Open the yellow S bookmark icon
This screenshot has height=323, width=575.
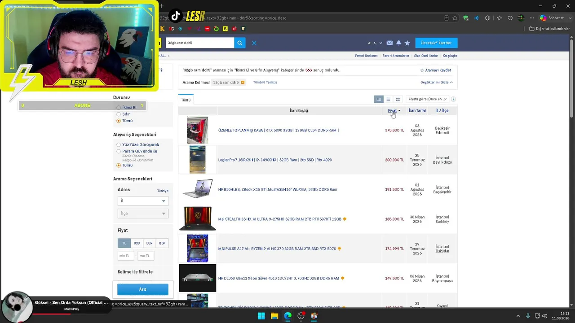225,29
